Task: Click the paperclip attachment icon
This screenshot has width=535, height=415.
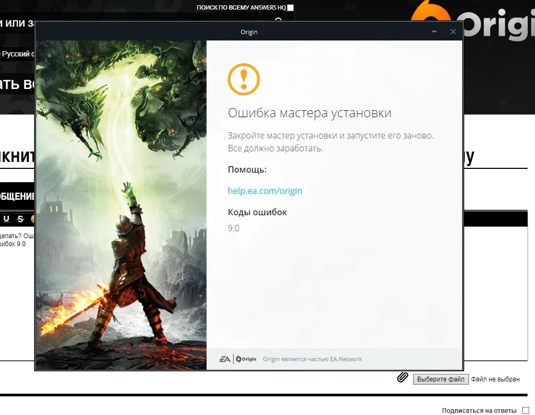Action: [x=402, y=377]
